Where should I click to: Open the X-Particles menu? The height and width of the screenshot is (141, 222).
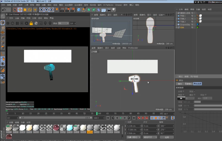pos(108,5)
